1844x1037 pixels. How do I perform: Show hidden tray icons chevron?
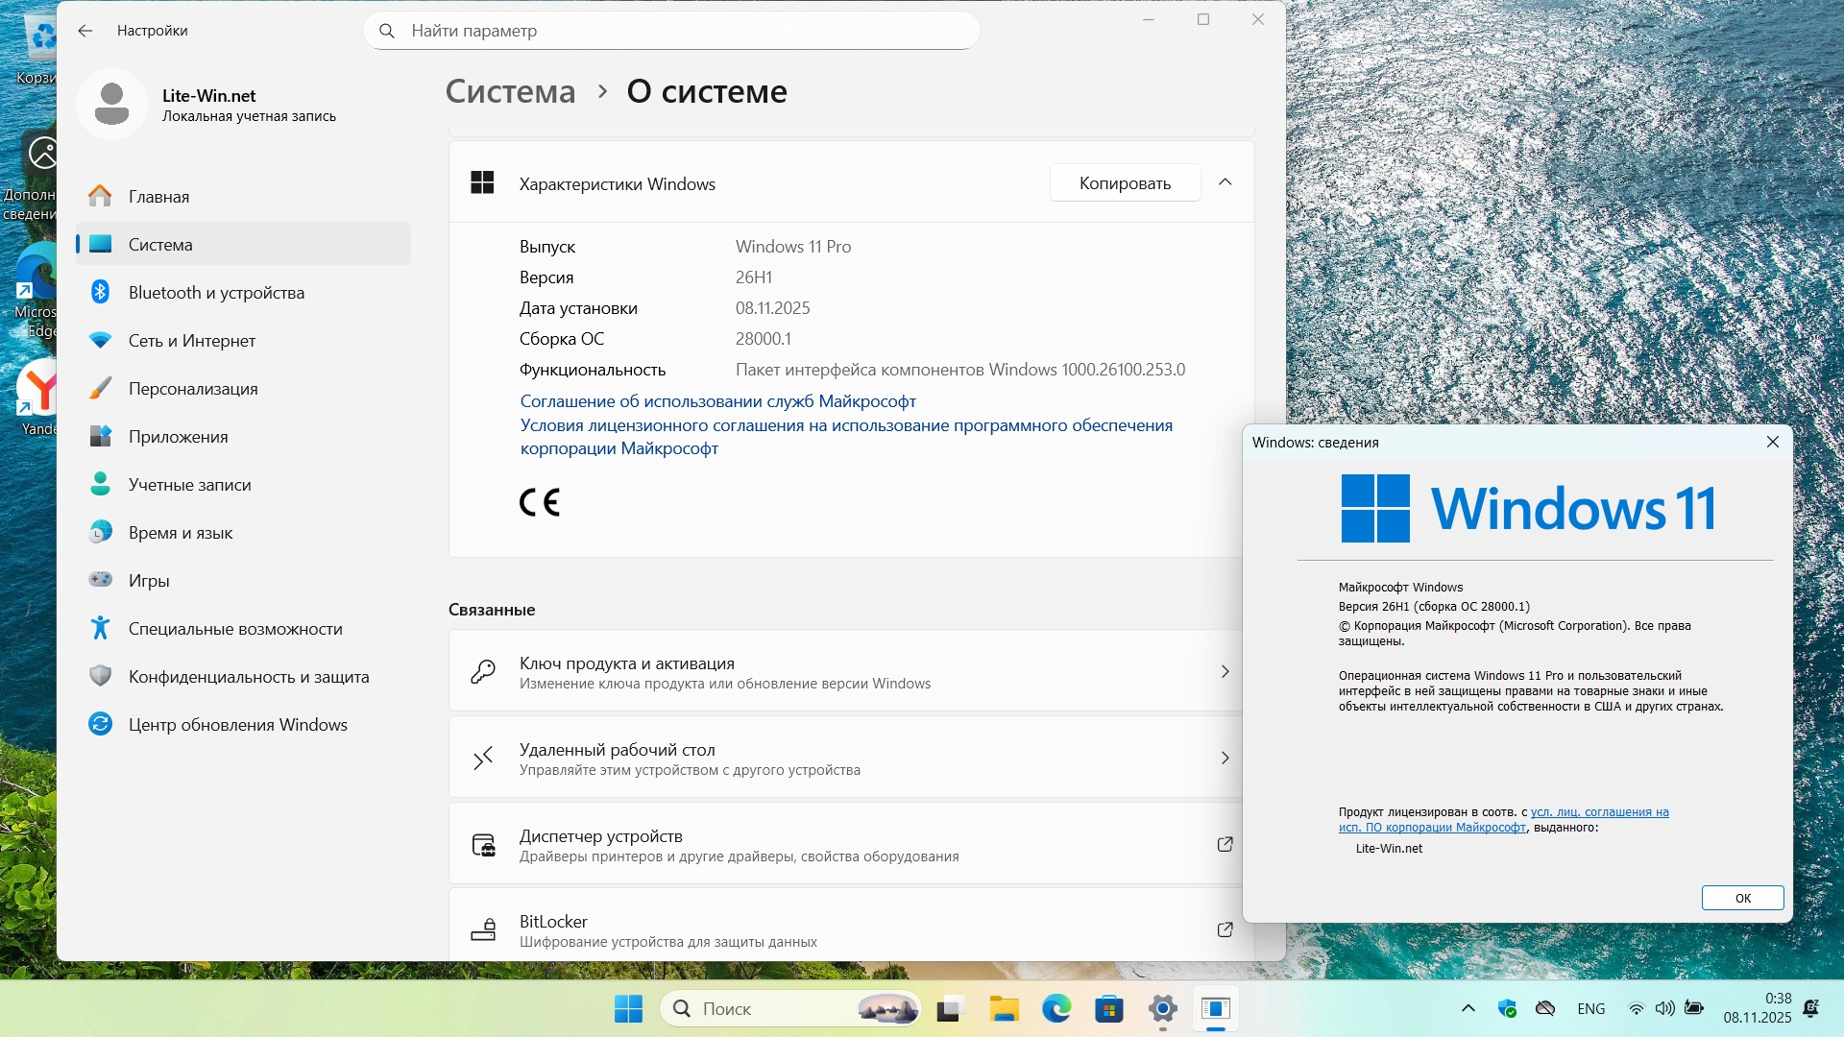(1468, 1008)
